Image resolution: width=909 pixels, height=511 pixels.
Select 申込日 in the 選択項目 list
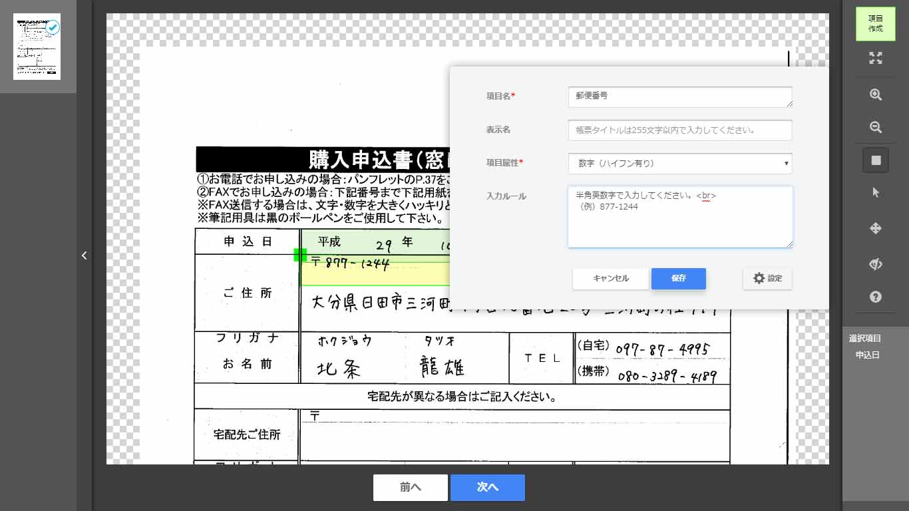867,355
